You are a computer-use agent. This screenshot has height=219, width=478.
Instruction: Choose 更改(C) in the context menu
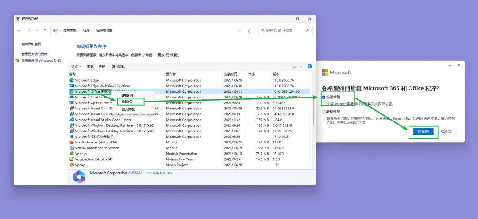pyautogui.click(x=127, y=101)
